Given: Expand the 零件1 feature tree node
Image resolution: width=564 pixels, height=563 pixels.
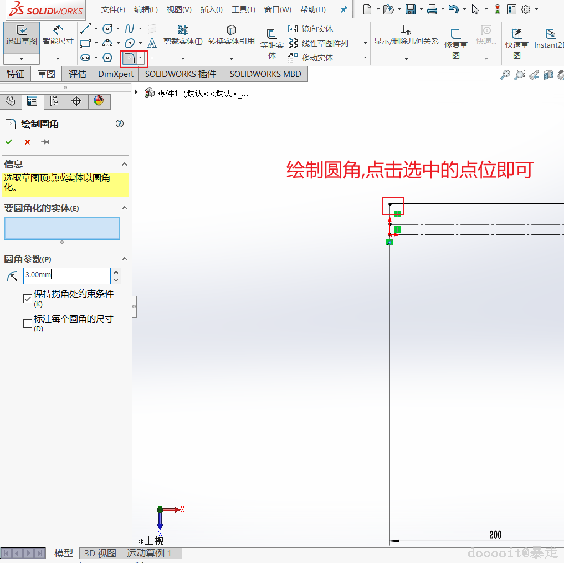Looking at the screenshot, I should coord(136,92).
